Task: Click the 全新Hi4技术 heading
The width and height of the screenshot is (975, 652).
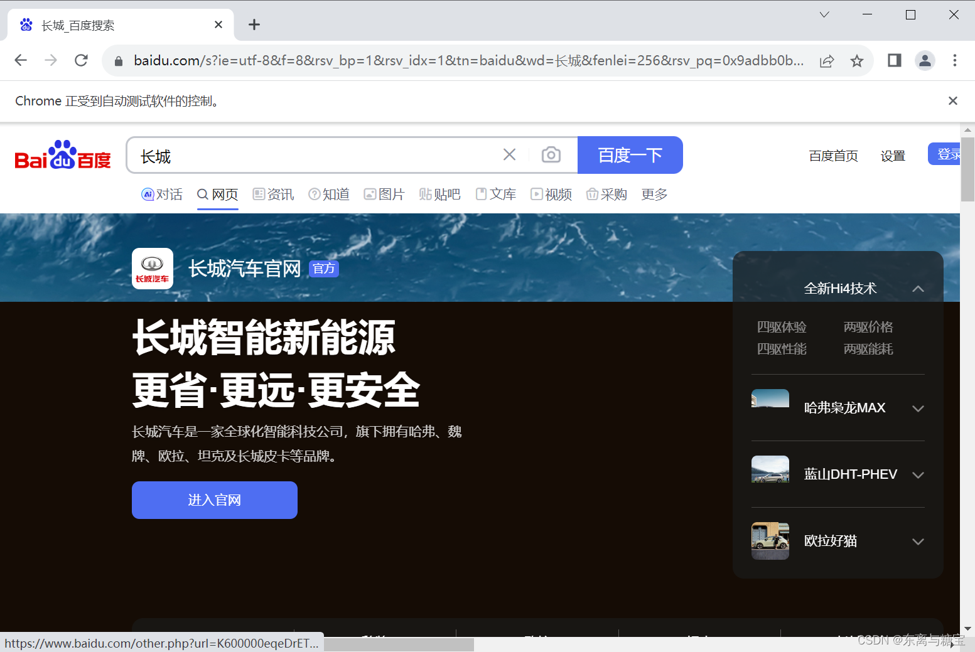Action: (x=840, y=289)
